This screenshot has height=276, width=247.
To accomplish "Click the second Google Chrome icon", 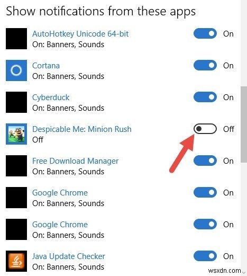I will tap(16, 229).
